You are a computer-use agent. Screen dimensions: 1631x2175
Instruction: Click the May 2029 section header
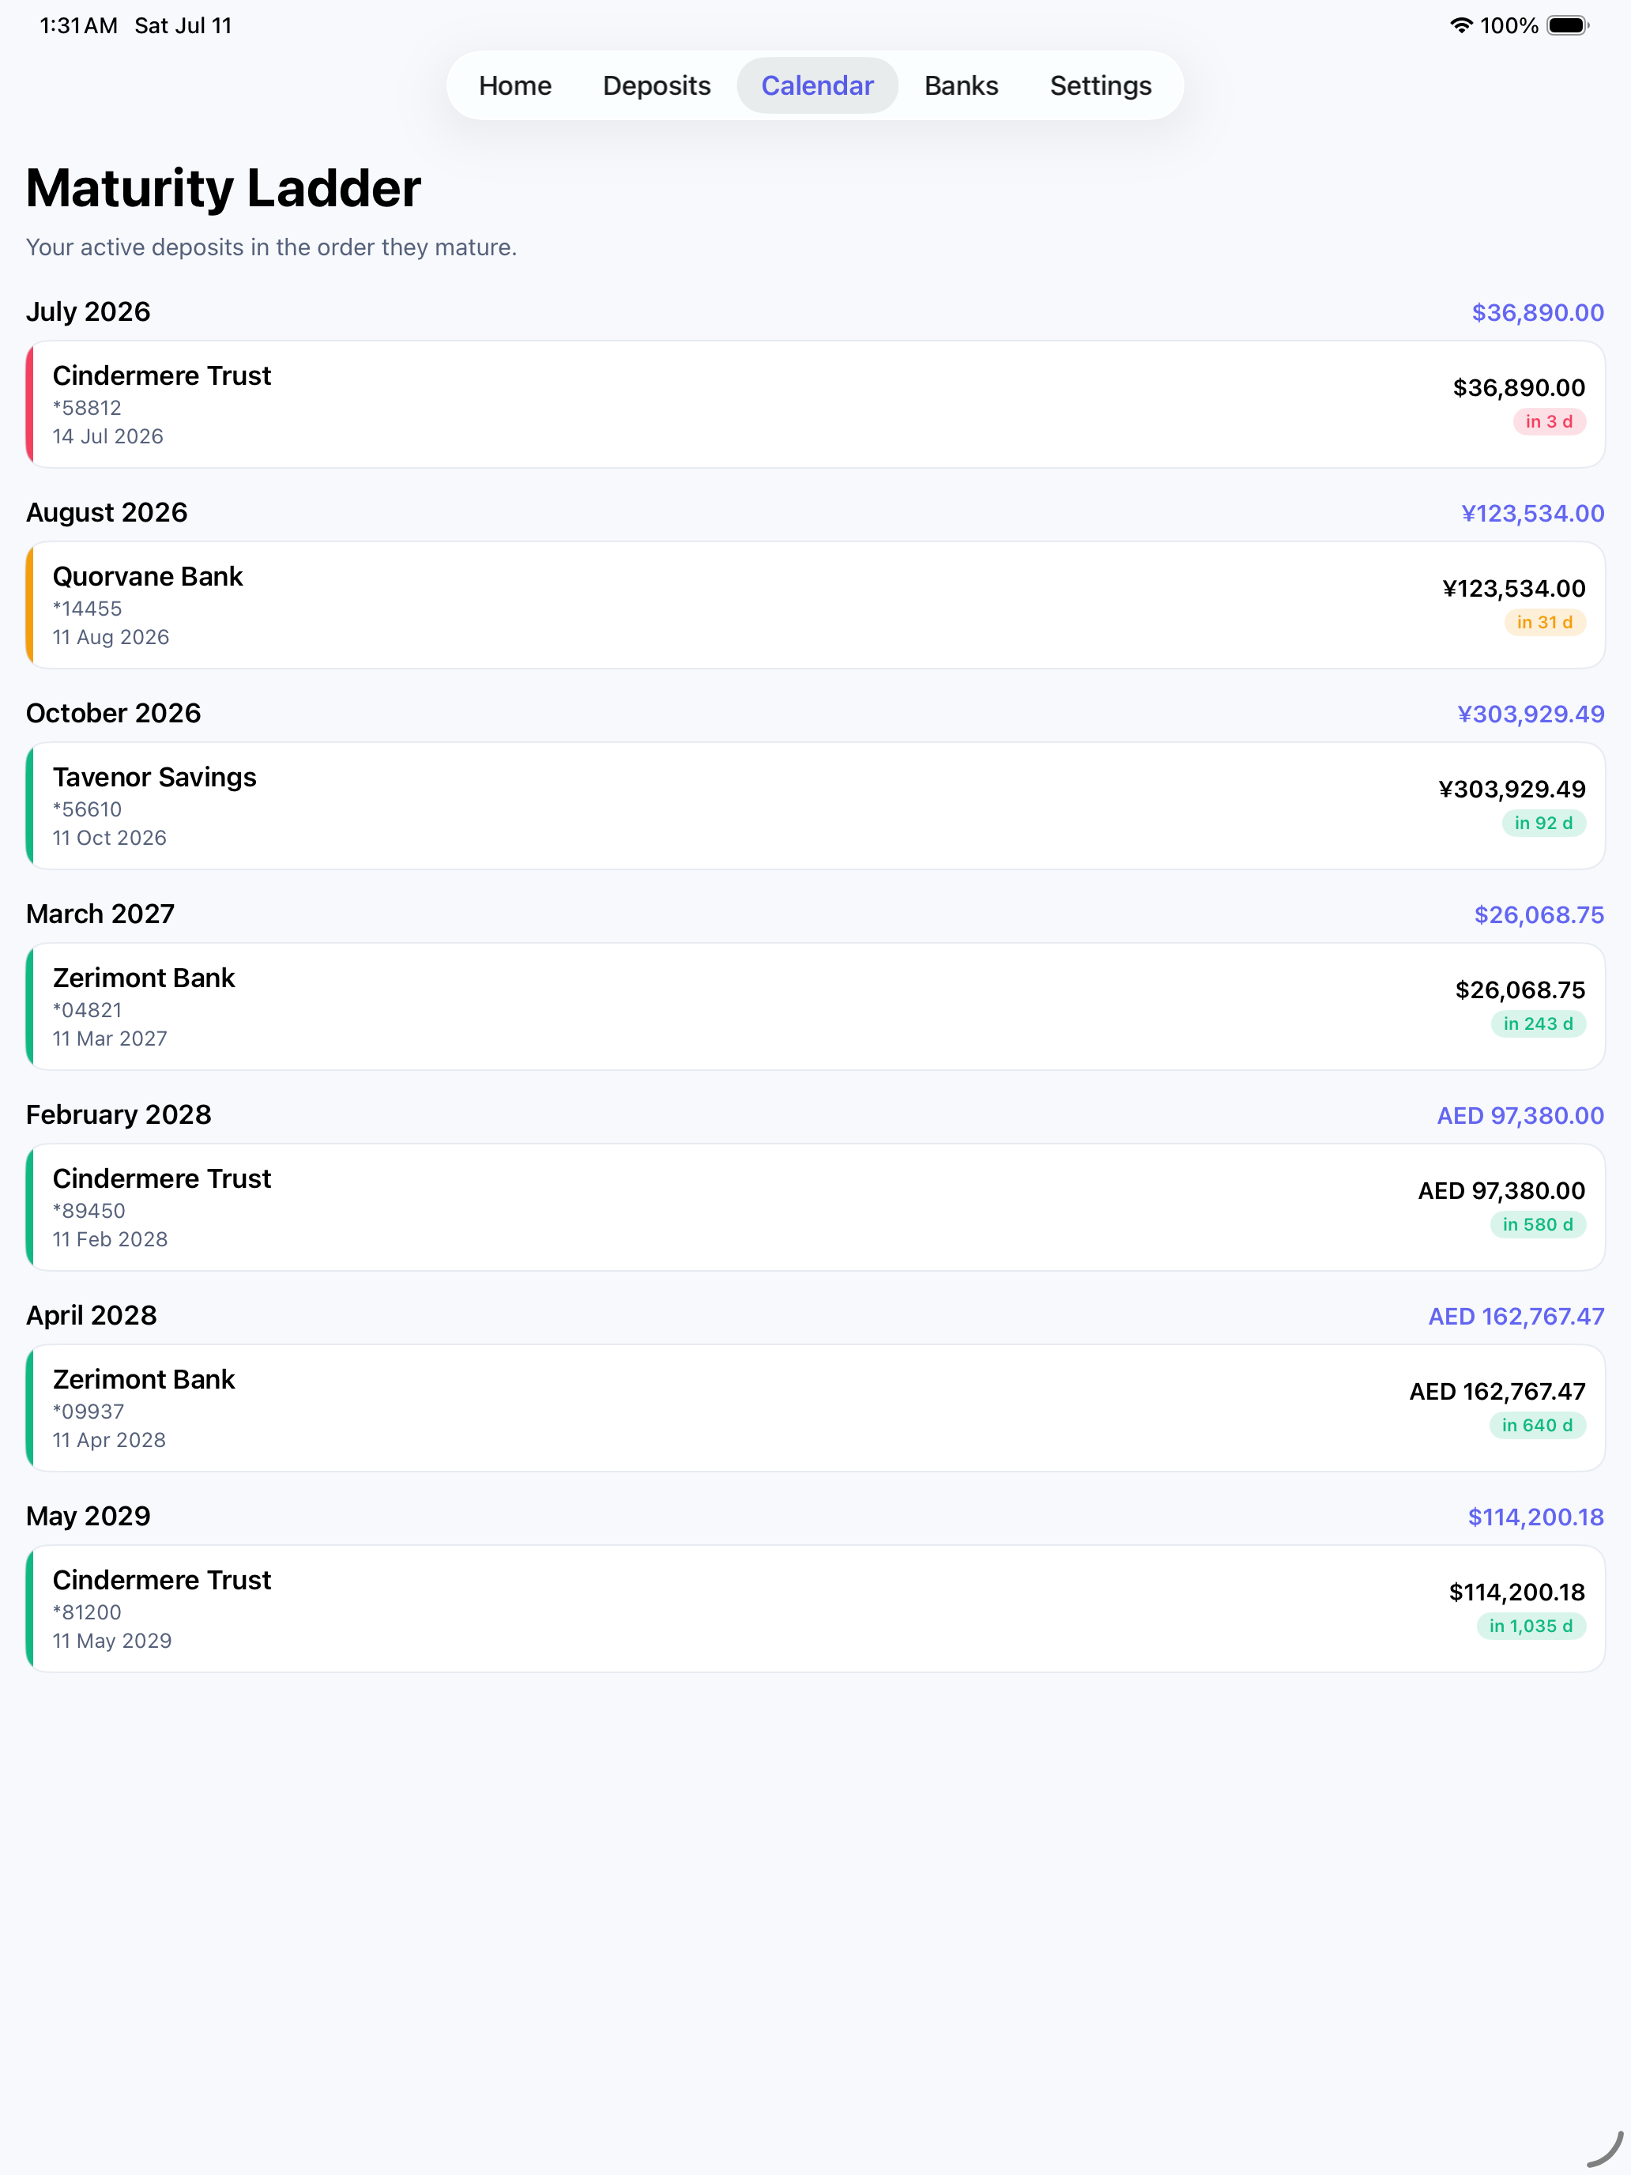point(89,1515)
